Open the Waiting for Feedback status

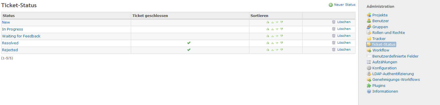[x=21, y=36]
